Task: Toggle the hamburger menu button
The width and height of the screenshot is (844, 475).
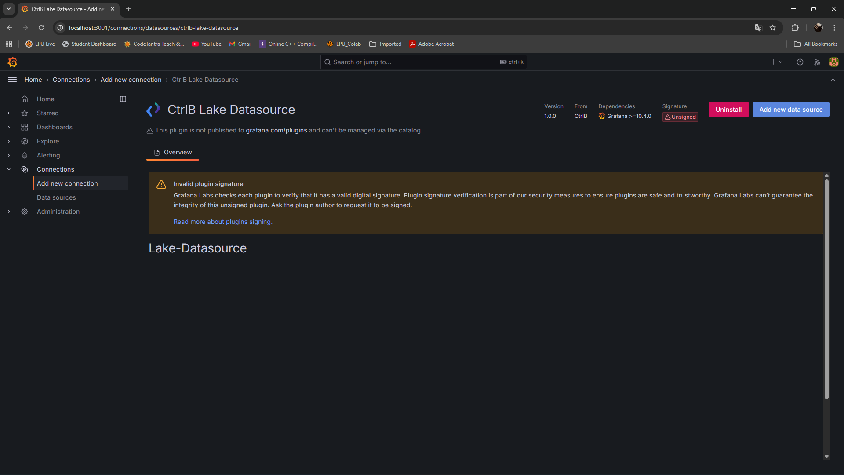Action: coord(12,80)
